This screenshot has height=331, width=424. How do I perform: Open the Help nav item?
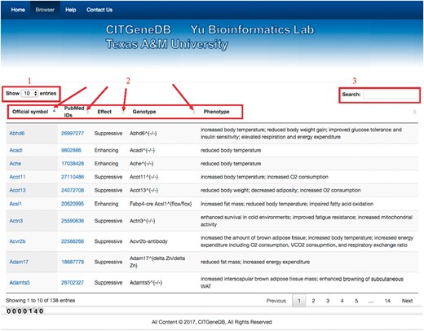[x=71, y=10]
